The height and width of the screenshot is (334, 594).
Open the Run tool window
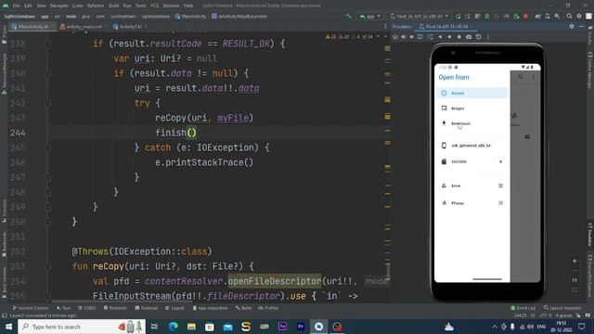pyautogui.click(x=64, y=308)
